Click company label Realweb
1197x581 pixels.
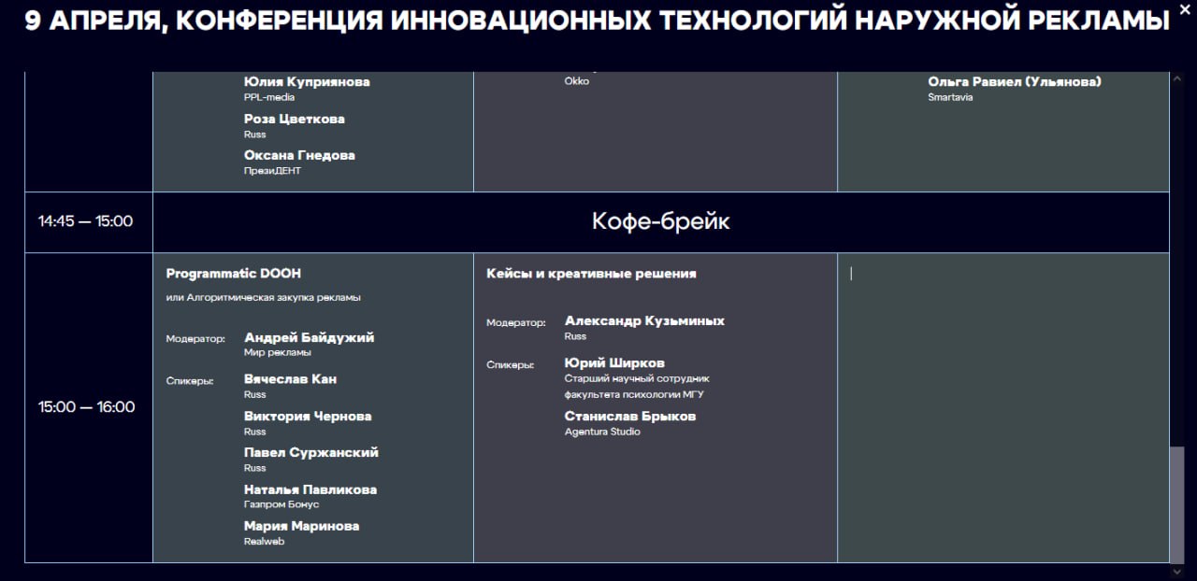click(264, 542)
